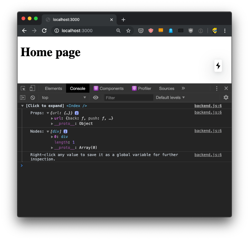The image size is (249, 240).
Task: Click the inspect element picker icon
Action: (23, 88)
